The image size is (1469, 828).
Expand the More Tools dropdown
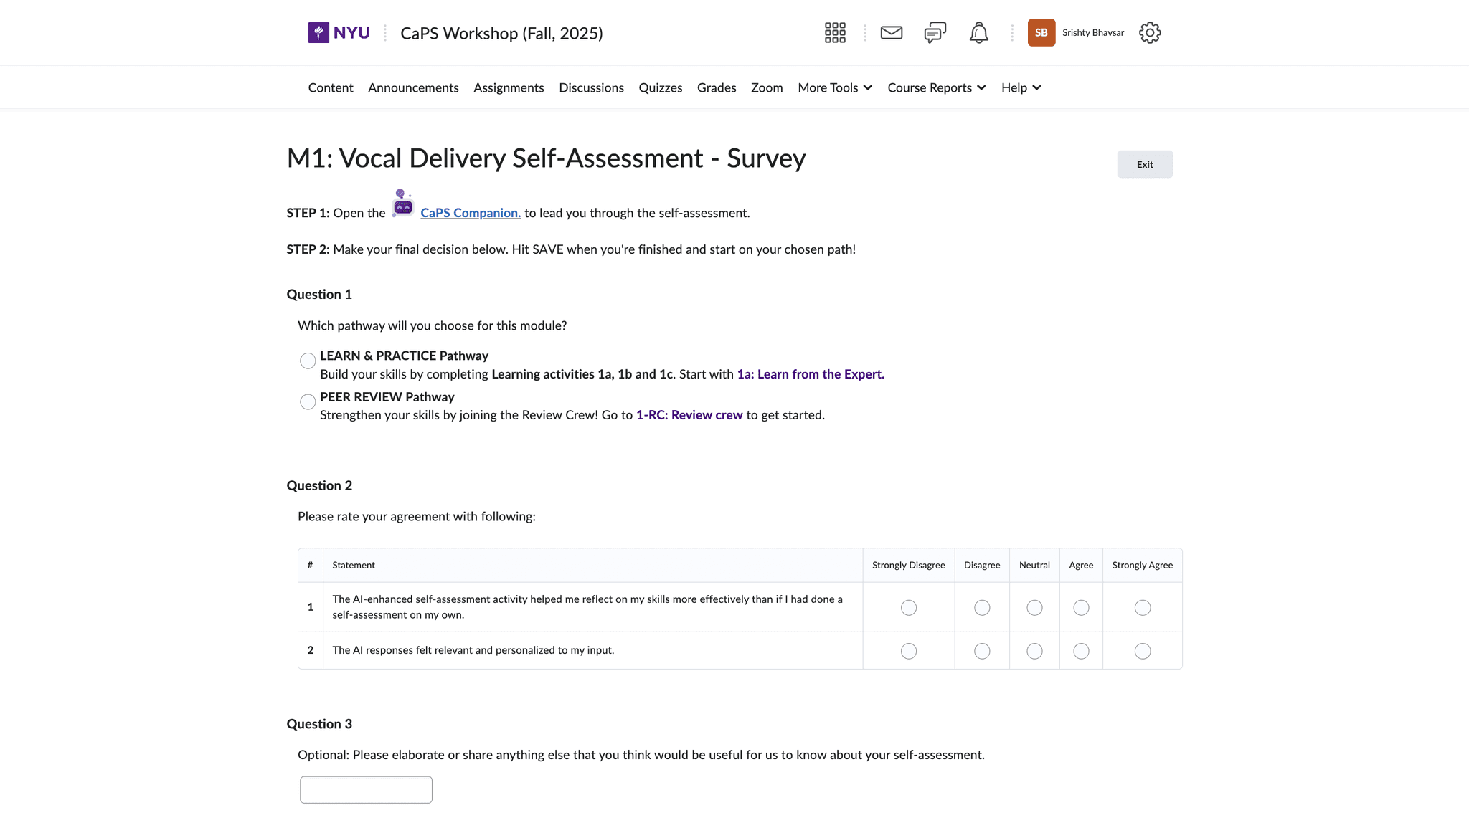[x=835, y=87]
